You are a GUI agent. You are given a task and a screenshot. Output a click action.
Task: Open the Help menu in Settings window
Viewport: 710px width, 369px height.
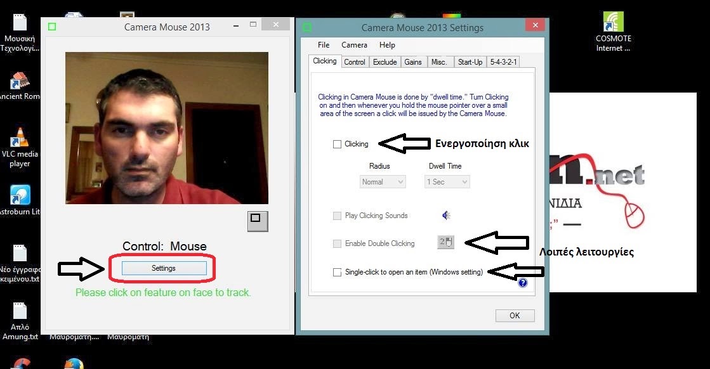(387, 45)
